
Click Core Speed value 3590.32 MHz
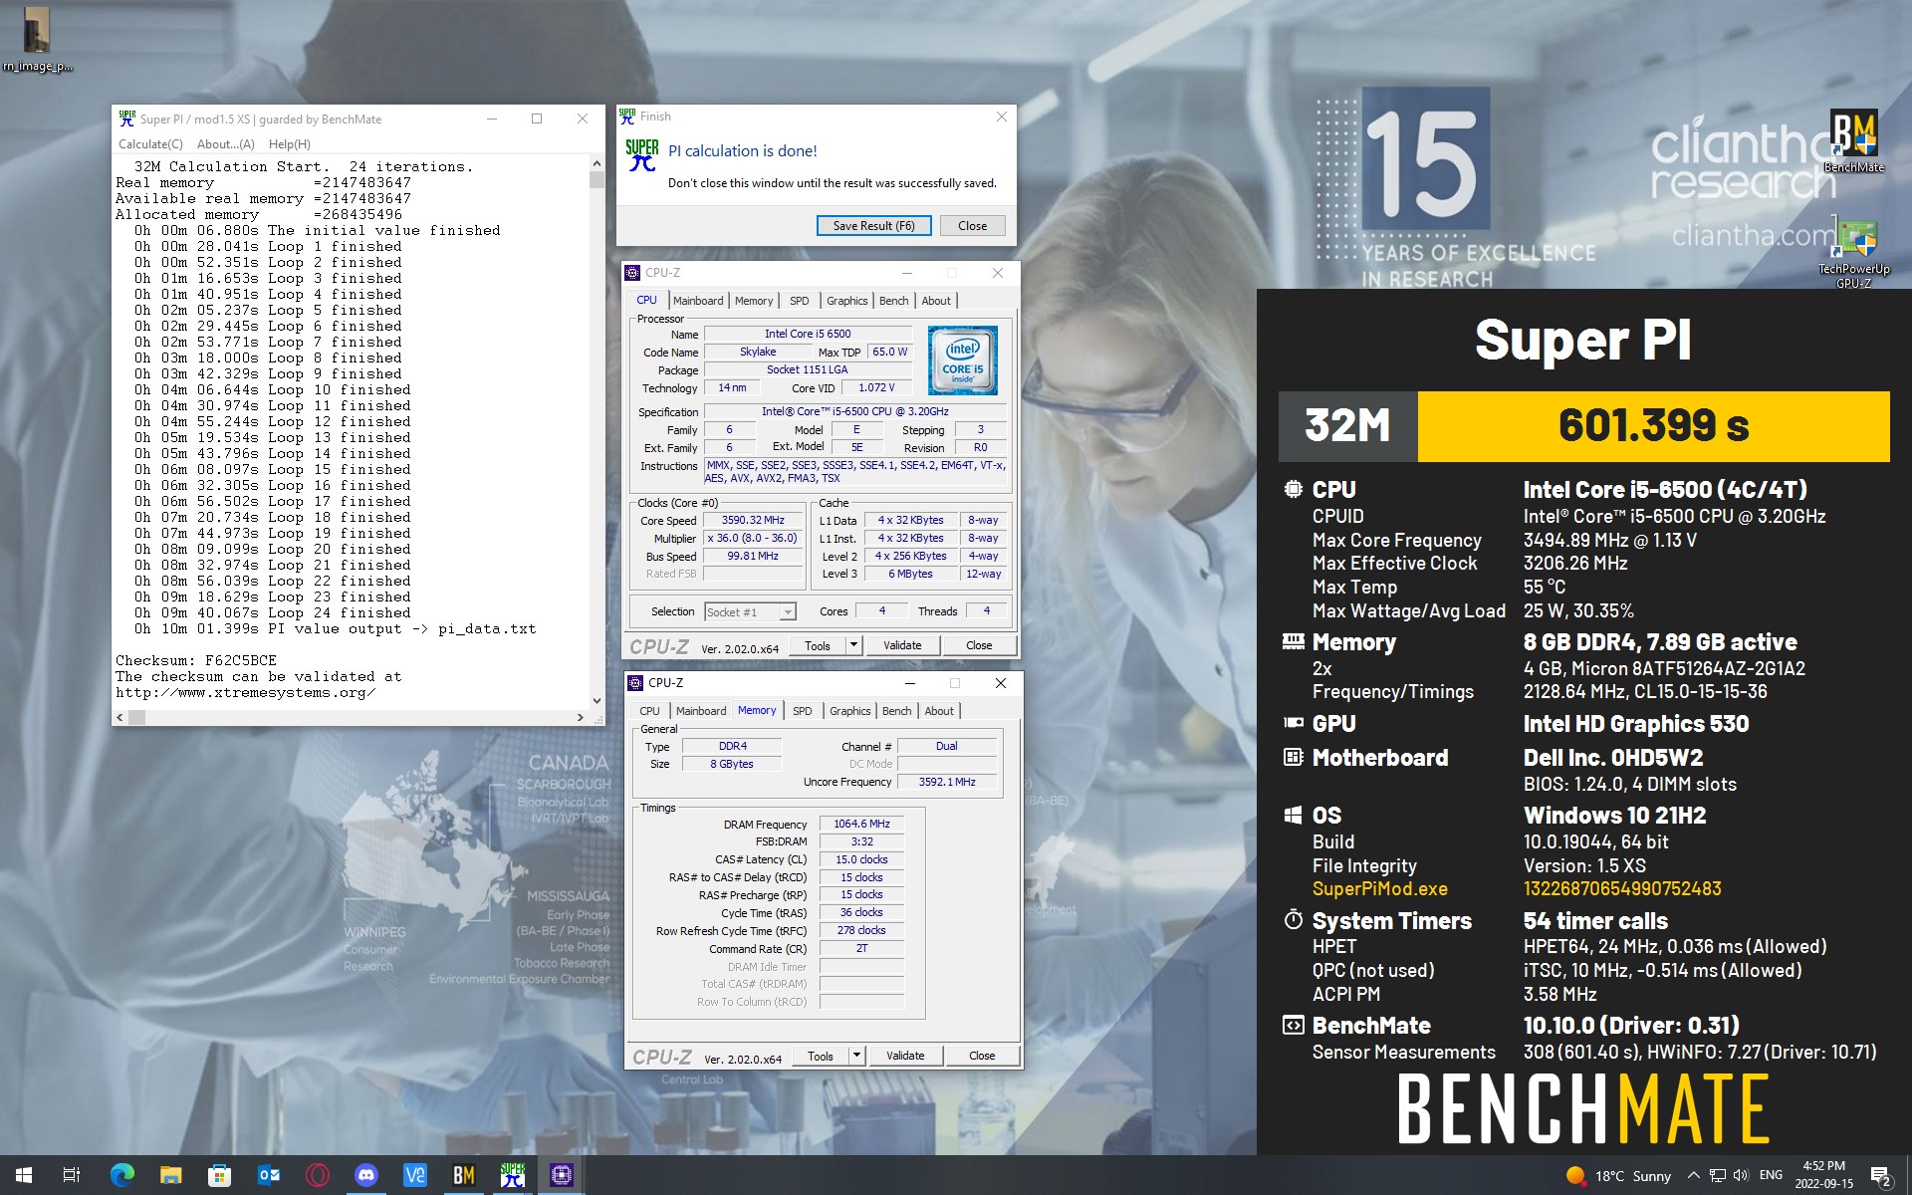point(753,520)
